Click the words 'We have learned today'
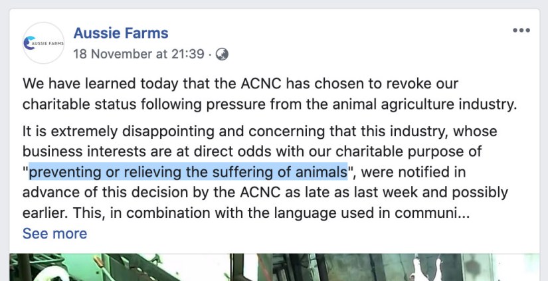This screenshot has width=548, height=281. coord(86,84)
